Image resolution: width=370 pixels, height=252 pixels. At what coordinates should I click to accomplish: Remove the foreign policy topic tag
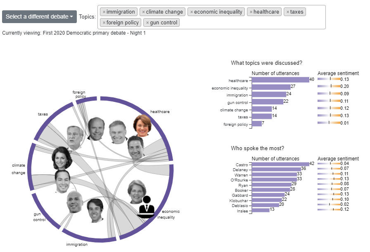[104, 23]
